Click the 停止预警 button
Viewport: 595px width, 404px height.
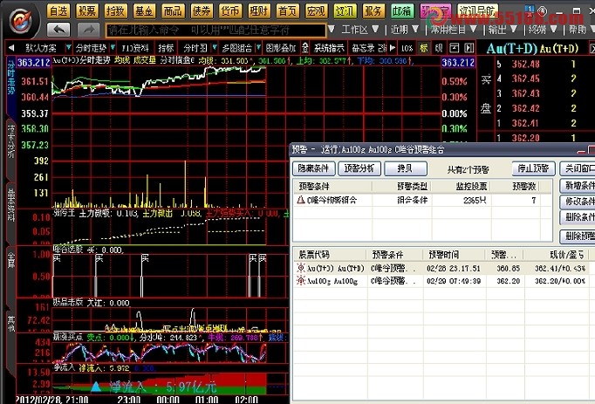click(x=534, y=168)
